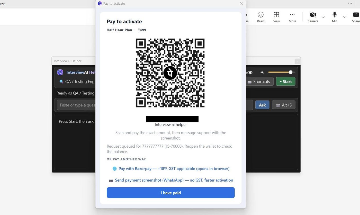The image size is (360, 215).
Task: Open Send payment screenshot WhatsApp link
Action: coord(171,180)
